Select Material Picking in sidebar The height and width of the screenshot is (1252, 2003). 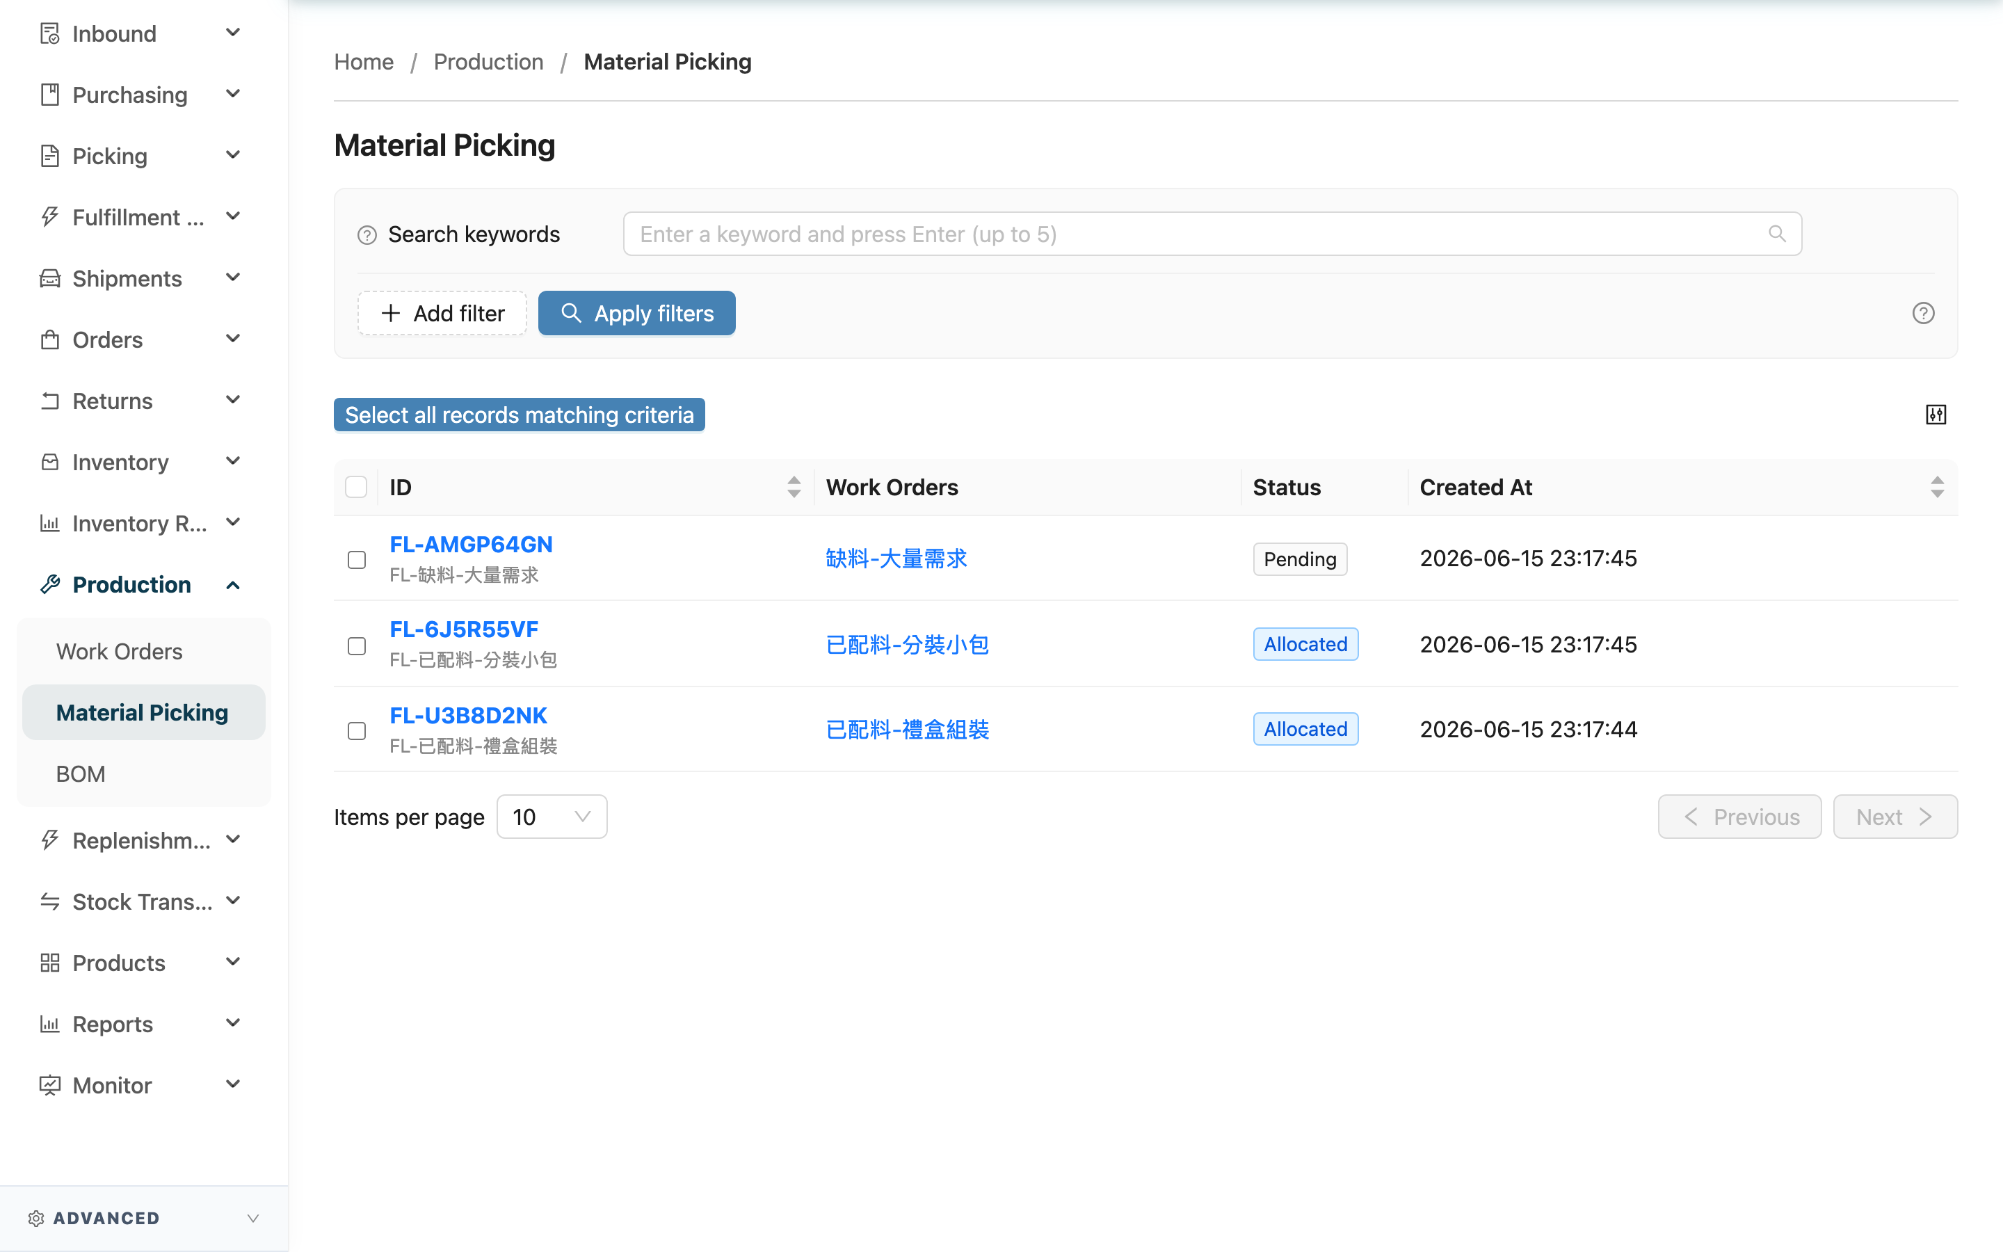pyautogui.click(x=144, y=713)
